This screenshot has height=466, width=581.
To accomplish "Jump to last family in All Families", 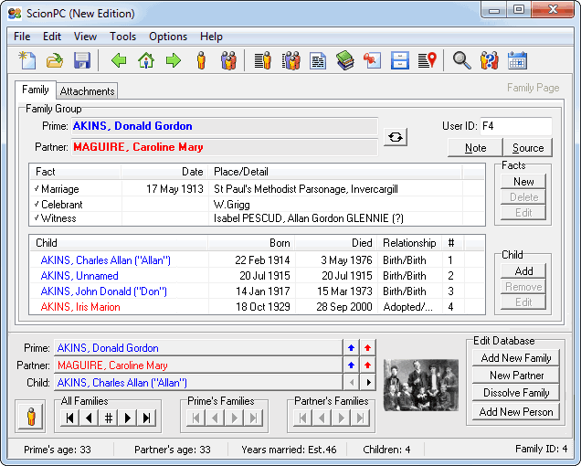I will tap(147, 418).
